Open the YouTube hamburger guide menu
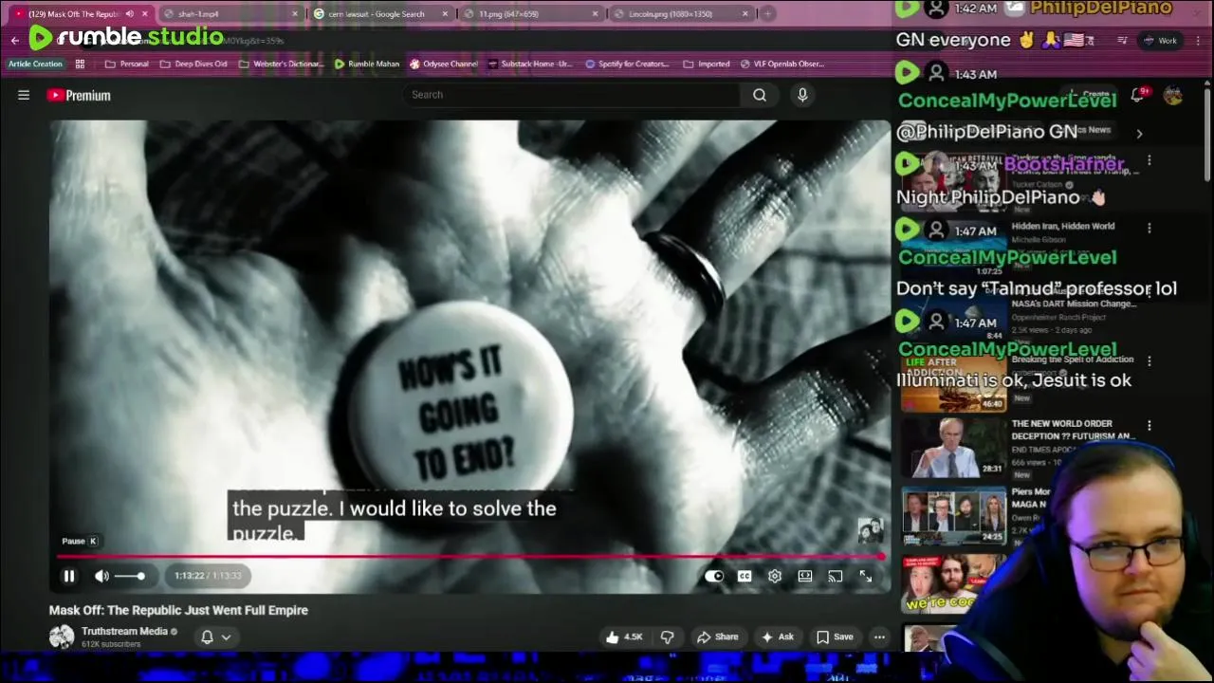 [24, 95]
